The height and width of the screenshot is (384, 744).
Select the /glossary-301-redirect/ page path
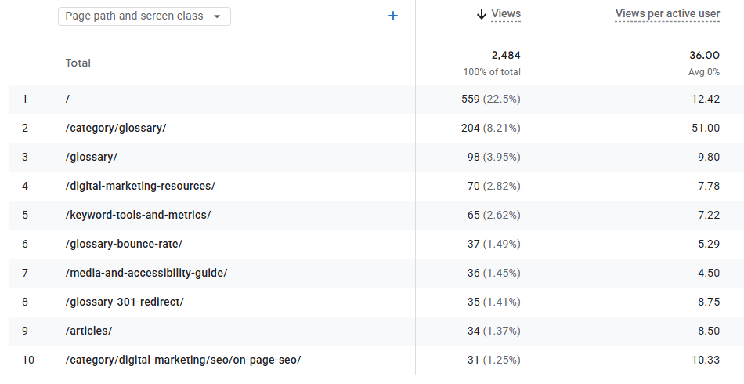tap(125, 302)
